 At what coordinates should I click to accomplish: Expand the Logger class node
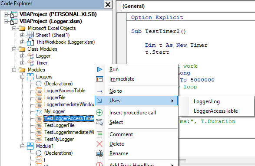23,56
